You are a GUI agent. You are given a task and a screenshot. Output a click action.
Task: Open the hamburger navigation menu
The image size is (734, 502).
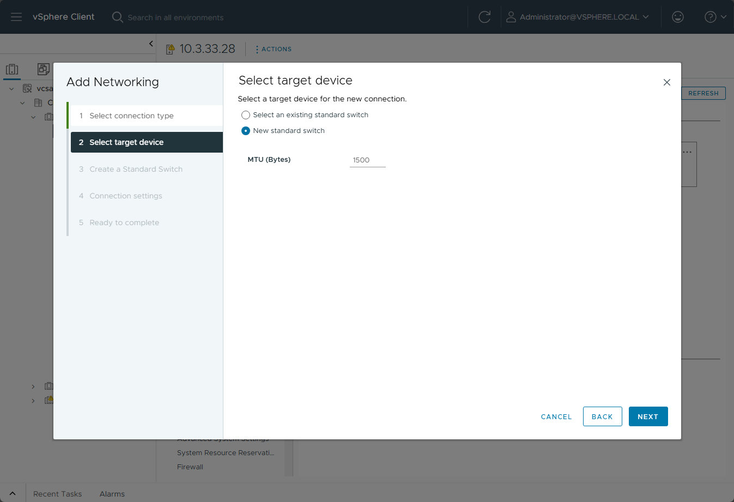point(16,17)
